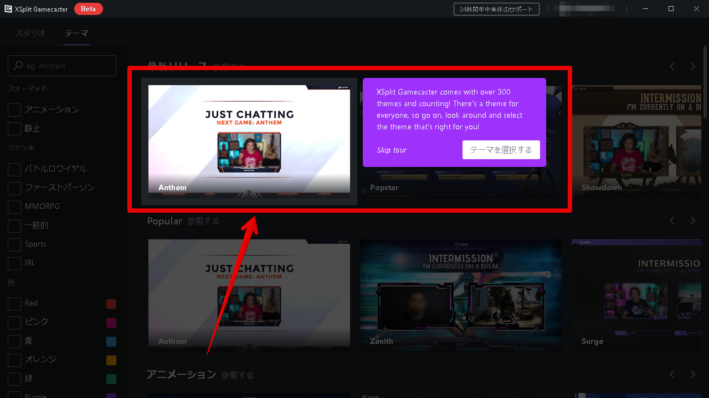Toggle the ファーストパーソン genre checkbox

(14, 187)
